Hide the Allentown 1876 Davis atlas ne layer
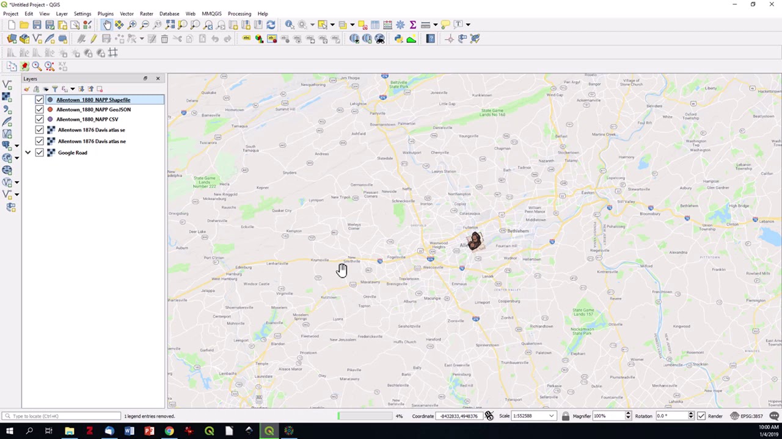This screenshot has height=439, width=782. pyautogui.click(x=40, y=141)
